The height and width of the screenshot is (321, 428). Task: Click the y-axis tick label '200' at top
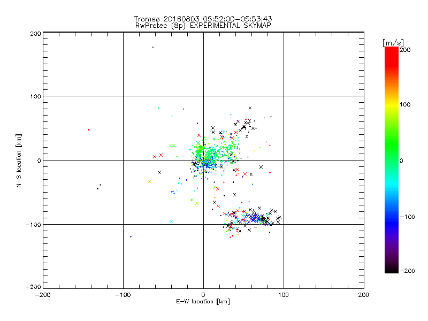click(35, 34)
